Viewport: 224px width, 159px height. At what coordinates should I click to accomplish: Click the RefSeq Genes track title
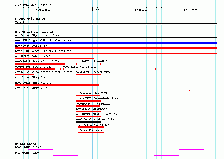(25, 144)
